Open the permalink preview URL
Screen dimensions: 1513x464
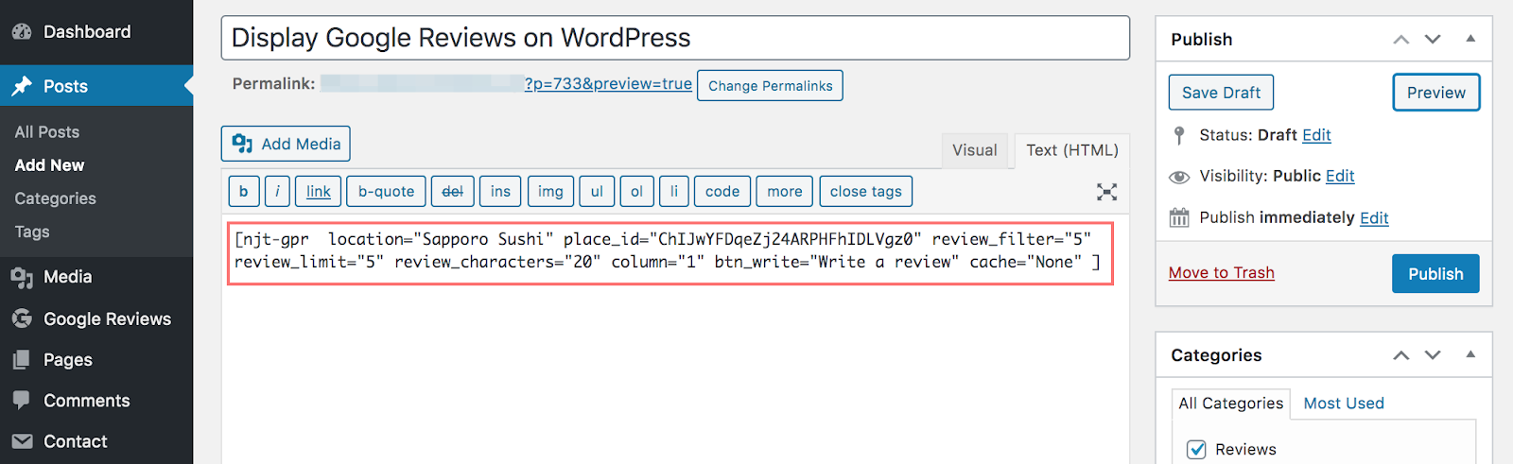click(x=608, y=84)
